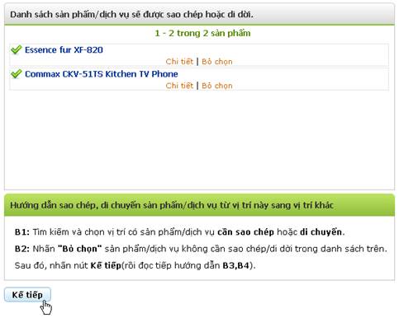This screenshot has width=399, height=318.
Task: Click bold "Bỏ chọn" in the instructions
Action: tap(79, 249)
